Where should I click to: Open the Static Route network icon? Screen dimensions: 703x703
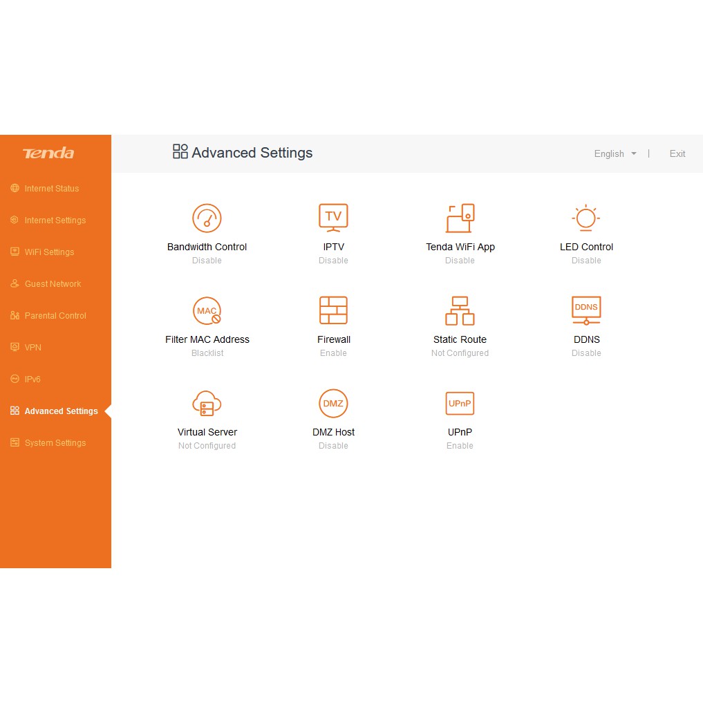(x=460, y=311)
